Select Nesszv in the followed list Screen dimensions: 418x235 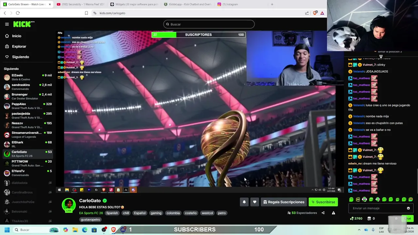coord(28,125)
